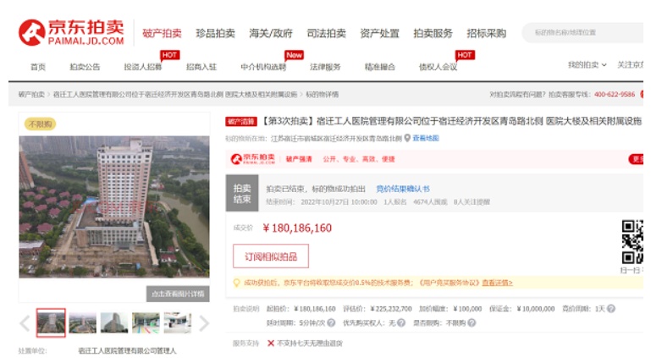
Task: Click the 点击查看图片详情 button on the photo
Action: click(x=178, y=294)
